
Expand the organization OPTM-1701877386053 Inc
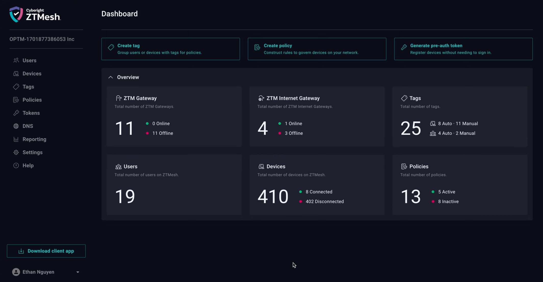coord(42,39)
